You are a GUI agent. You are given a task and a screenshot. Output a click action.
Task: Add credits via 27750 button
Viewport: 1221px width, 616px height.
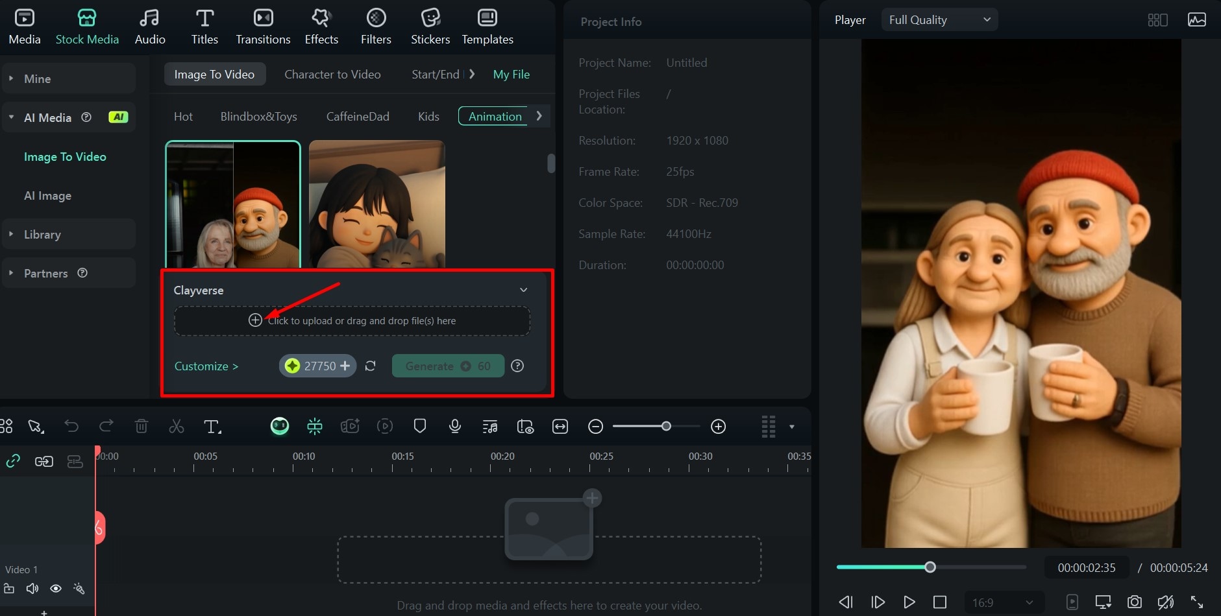[x=317, y=366]
